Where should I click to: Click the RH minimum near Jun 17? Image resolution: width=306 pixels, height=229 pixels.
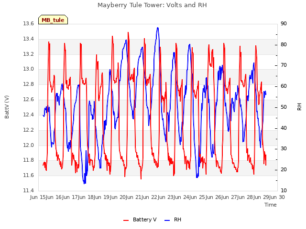84,183
